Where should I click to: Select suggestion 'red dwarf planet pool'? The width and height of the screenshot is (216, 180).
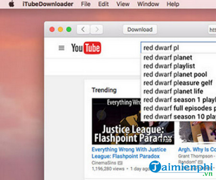pos(179,74)
